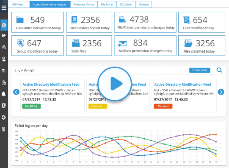
Task: Open the Exchange Online tab
Action: (x=84, y=4)
